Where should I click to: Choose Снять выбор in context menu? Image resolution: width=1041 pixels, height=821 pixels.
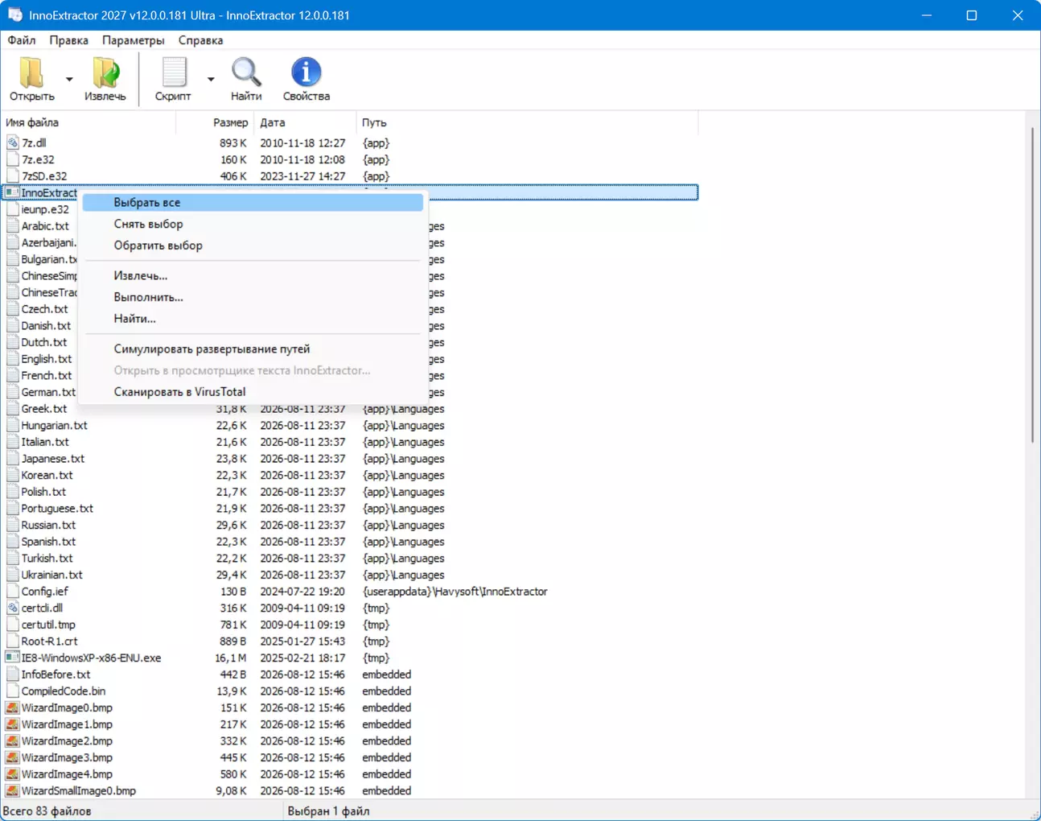pos(253,224)
